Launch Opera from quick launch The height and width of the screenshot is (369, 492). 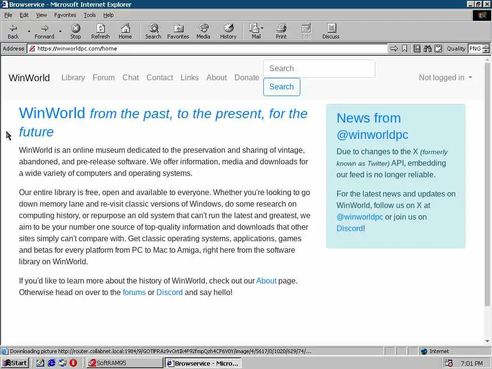(x=73, y=363)
